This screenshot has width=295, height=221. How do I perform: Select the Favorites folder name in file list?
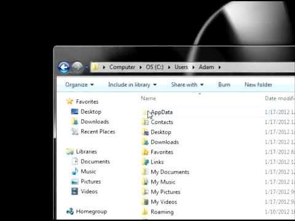pos(162,152)
